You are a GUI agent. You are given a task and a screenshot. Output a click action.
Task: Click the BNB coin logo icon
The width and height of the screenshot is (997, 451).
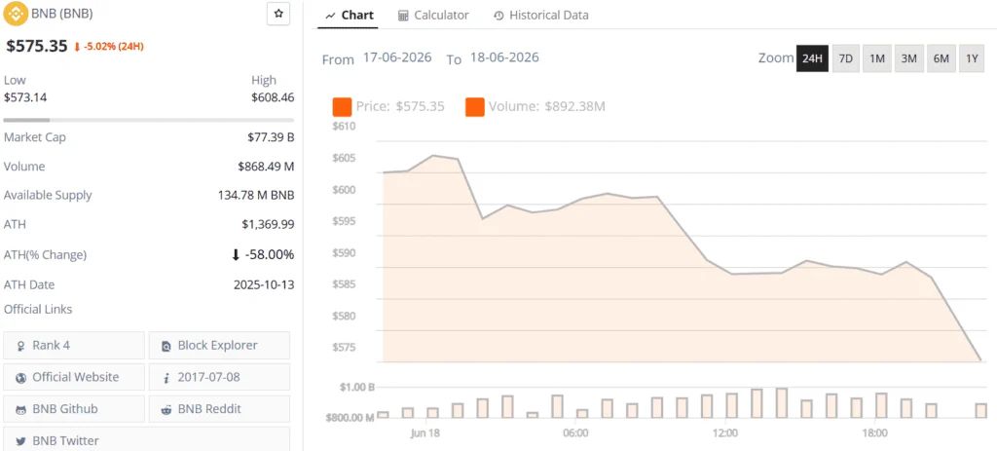(16, 14)
